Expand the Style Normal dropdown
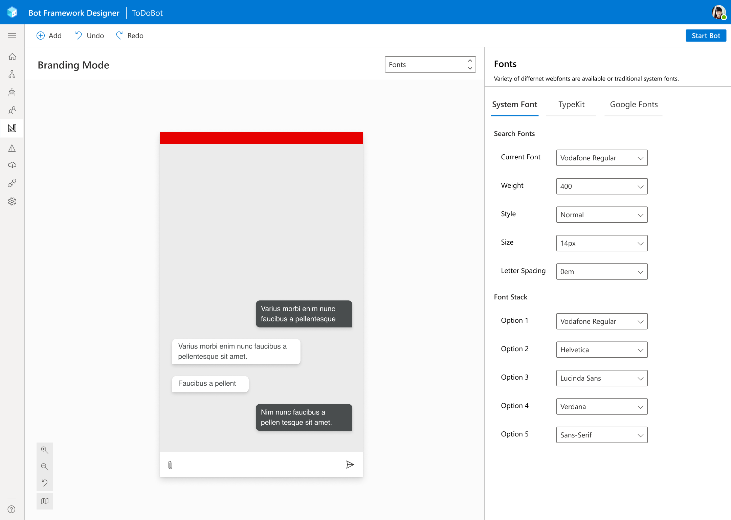Viewport: 731px width, 520px height. pyautogui.click(x=602, y=215)
